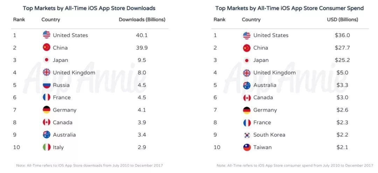Screen dimensions: 378x173
Task: Click Germany flag in Consumer Spend table
Action: point(247,110)
